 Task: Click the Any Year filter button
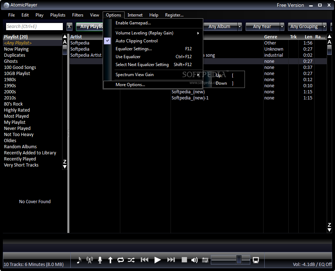pyautogui.click(x=262, y=27)
